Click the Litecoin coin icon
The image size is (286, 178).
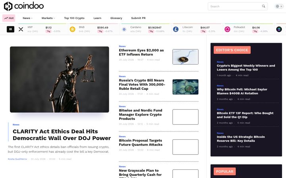176,29
